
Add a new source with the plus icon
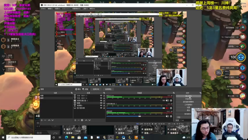coord(75,120)
